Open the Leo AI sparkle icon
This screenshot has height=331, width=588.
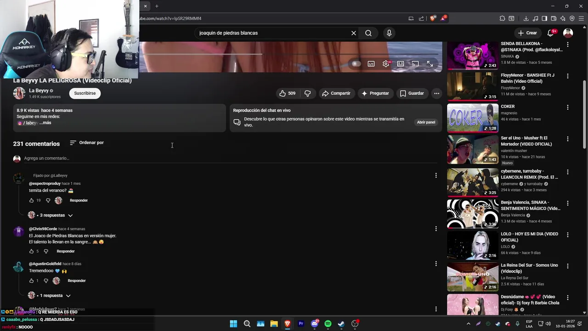563,18
